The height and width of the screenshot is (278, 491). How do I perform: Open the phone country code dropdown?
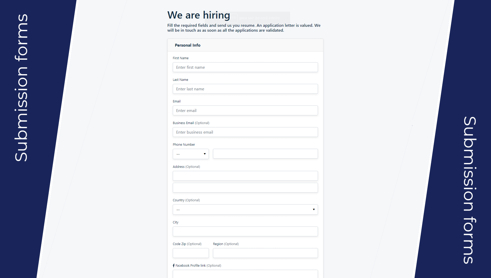click(191, 154)
